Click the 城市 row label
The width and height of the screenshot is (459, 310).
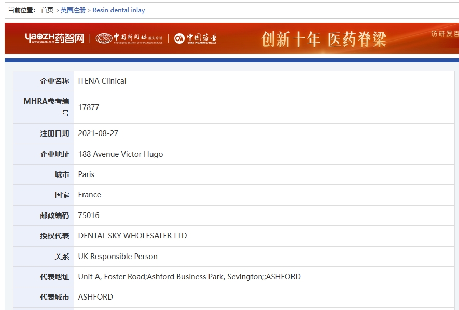(x=62, y=174)
